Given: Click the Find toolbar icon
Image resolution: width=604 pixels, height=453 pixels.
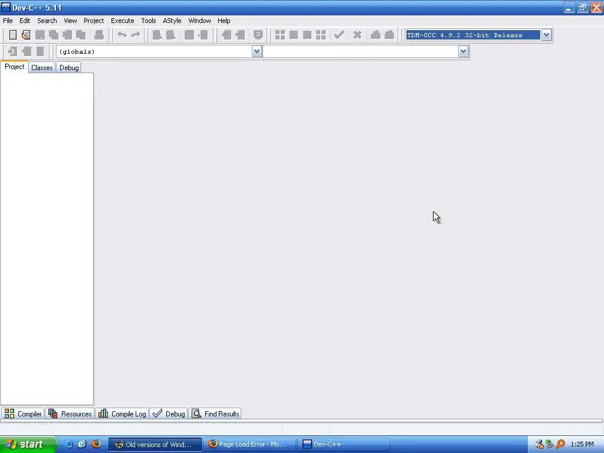Looking at the screenshot, I should click(157, 35).
